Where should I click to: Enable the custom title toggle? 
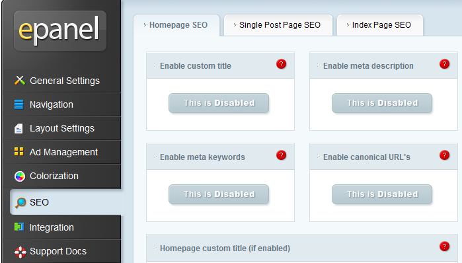pyautogui.click(x=219, y=103)
